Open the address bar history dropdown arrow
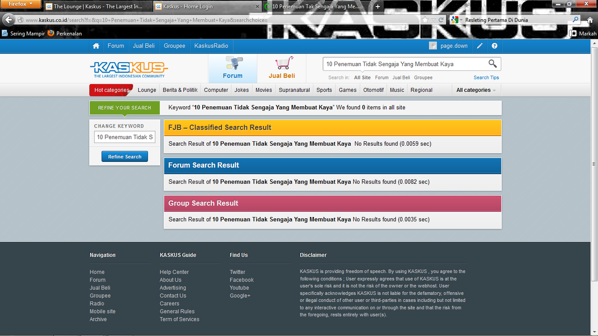This screenshot has width=598, height=336. coord(433,20)
